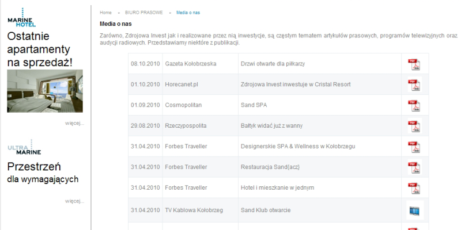Image resolution: width=461 pixels, height=230 pixels.
Task: Open the Marine Hotel apartment photo
Action: tap(45, 91)
